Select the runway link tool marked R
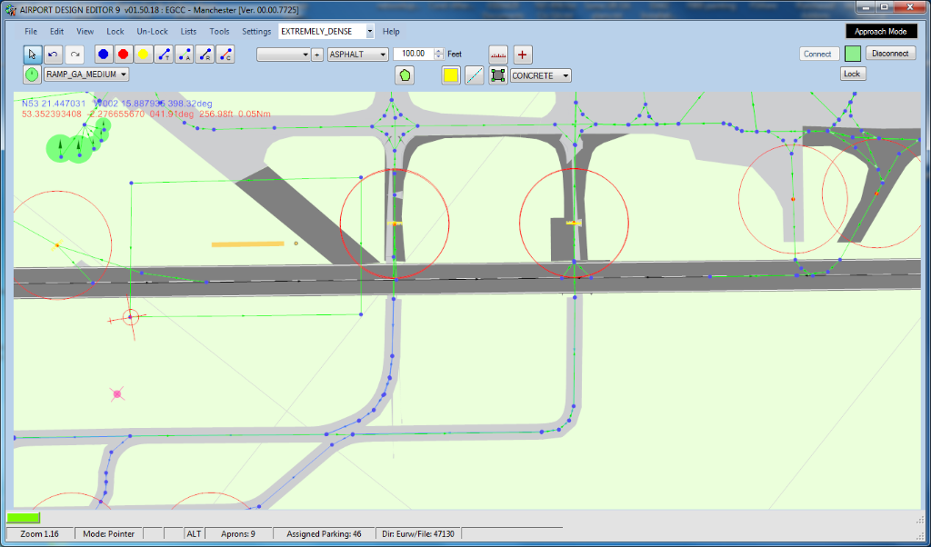The image size is (931, 547). click(x=205, y=55)
